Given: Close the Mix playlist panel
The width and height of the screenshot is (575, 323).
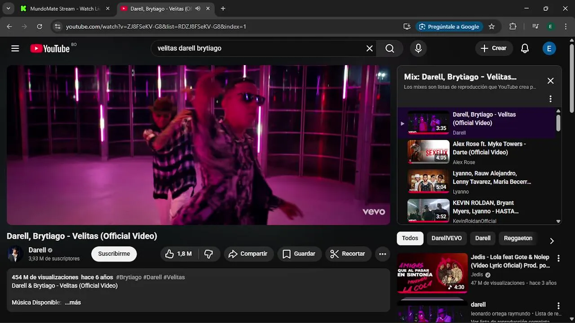Looking at the screenshot, I should (550, 81).
